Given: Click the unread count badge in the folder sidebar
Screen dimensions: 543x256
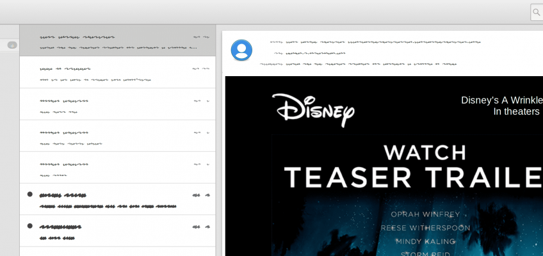Looking at the screenshot, I should coord(12,45).
